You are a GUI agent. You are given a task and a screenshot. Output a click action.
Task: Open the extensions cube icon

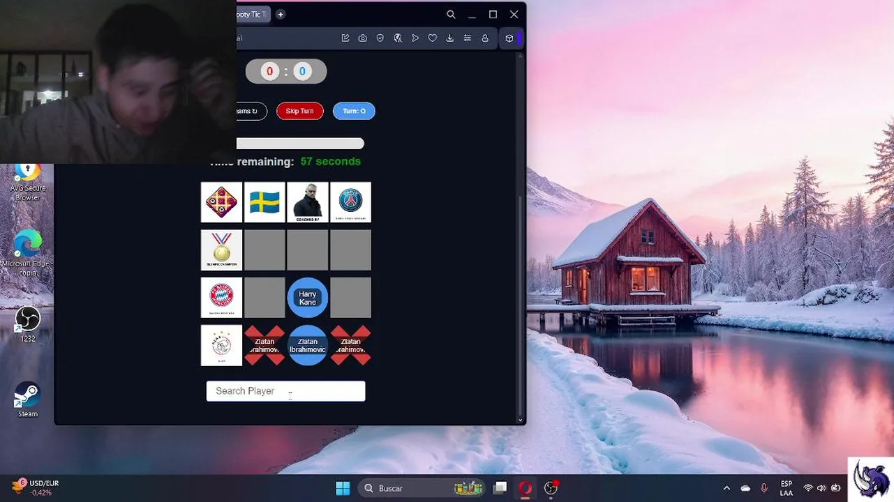point(509,38)
